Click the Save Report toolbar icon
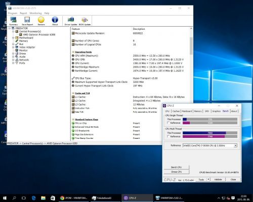Screen dimensions: 253x202 point(27,21)
